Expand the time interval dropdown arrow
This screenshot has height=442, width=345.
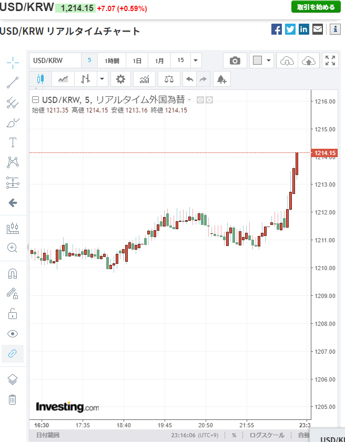point(196,60)
